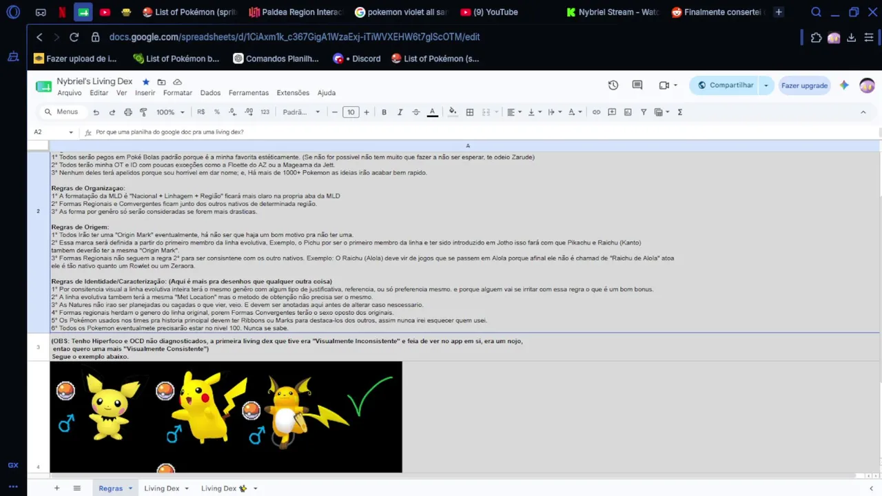Format cells as currency with R$ button
The image size is (882, 496).
[x=201, y=112]
